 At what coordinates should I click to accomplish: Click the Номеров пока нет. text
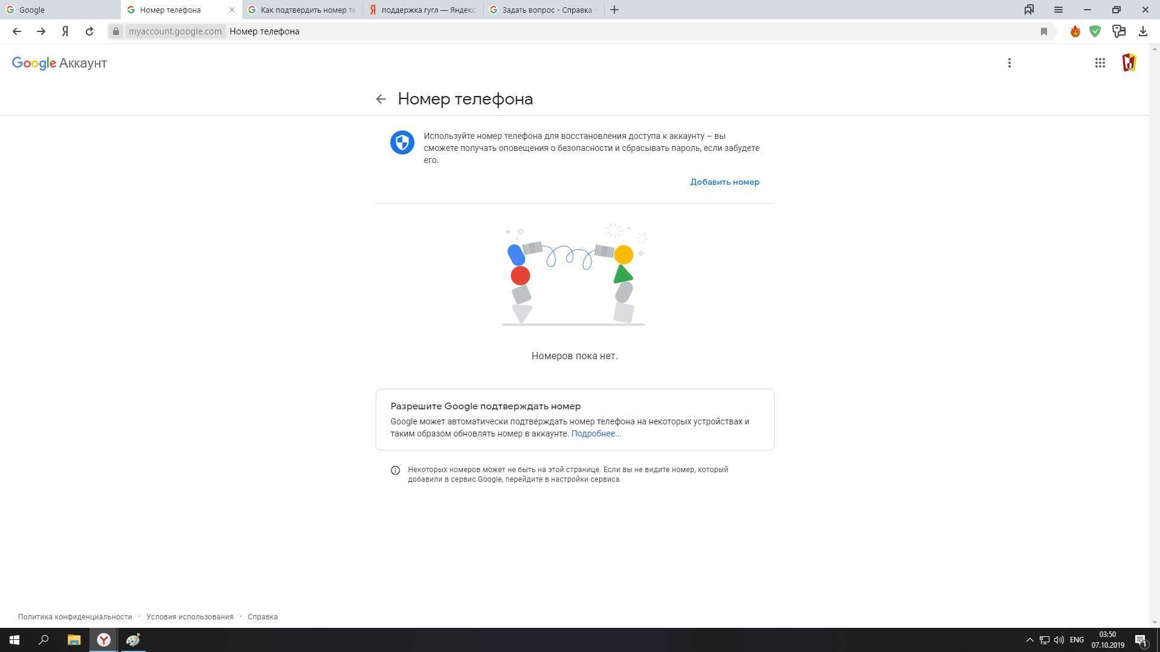coord(575,356)
